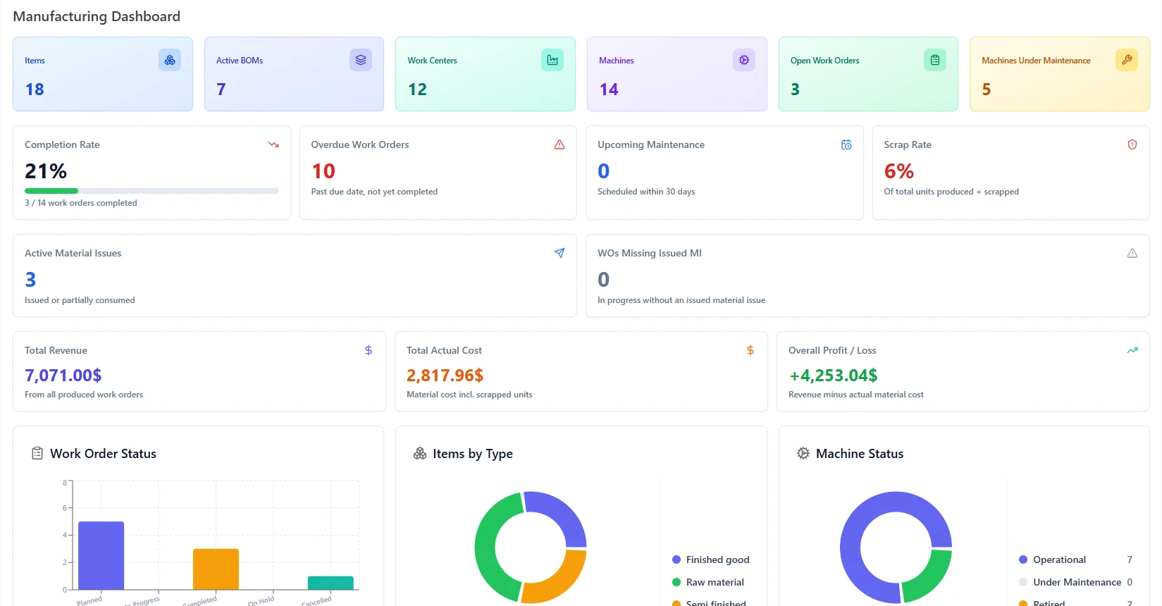
Task: Click the 6% scrap rate value
Action: (899, 171)
